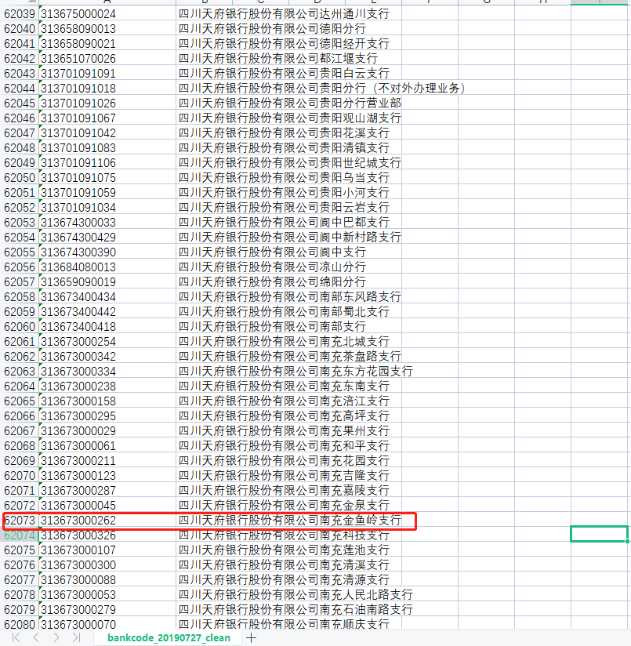
Task: Select cell 四川天府银行股份有限公司都江堰支行
Action: pyautogui.click(x=278, y=59)
